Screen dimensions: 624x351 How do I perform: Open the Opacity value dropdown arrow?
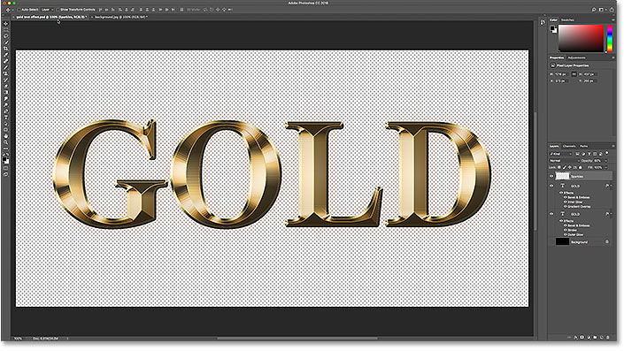[x=606, y=161]
